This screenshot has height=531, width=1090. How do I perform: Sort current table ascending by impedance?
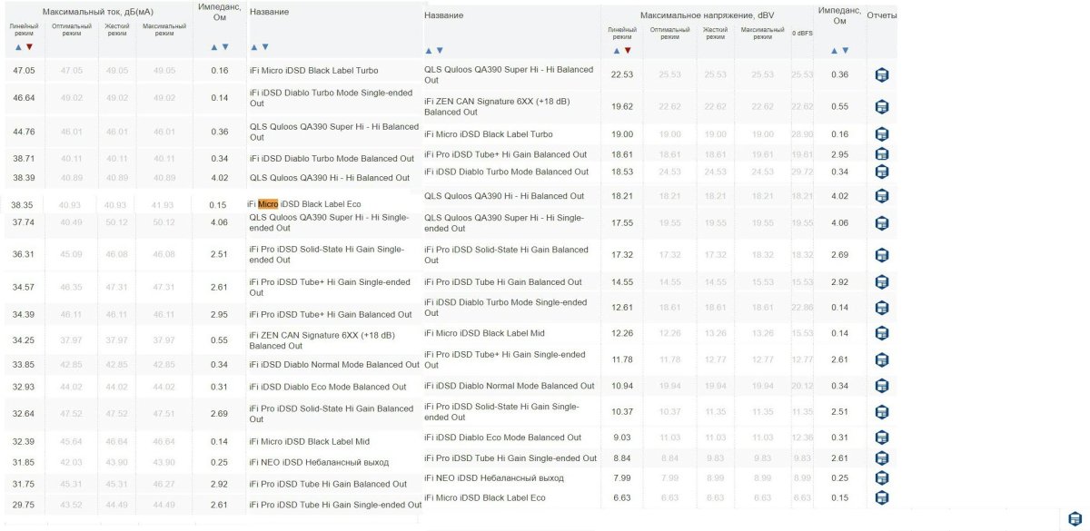214,47
